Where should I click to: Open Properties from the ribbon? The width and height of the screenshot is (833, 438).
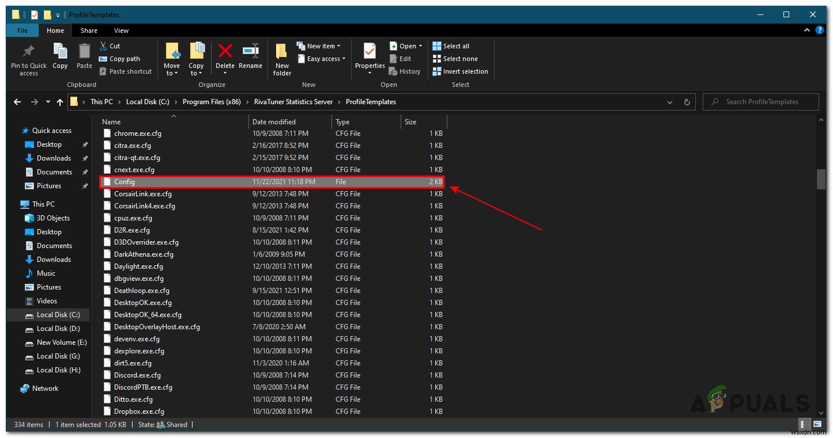[x=370, y=52]
